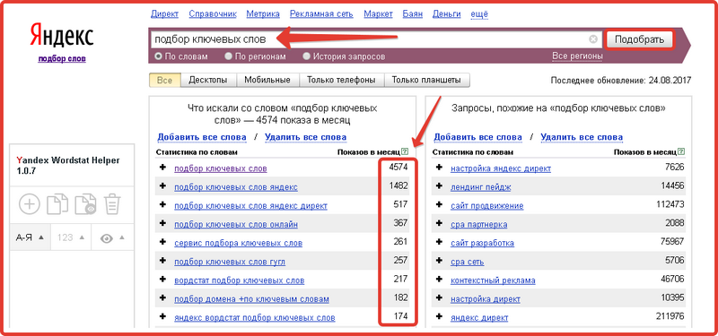Switch to the 'Только планшеты' tab

[x=427, y=80]
